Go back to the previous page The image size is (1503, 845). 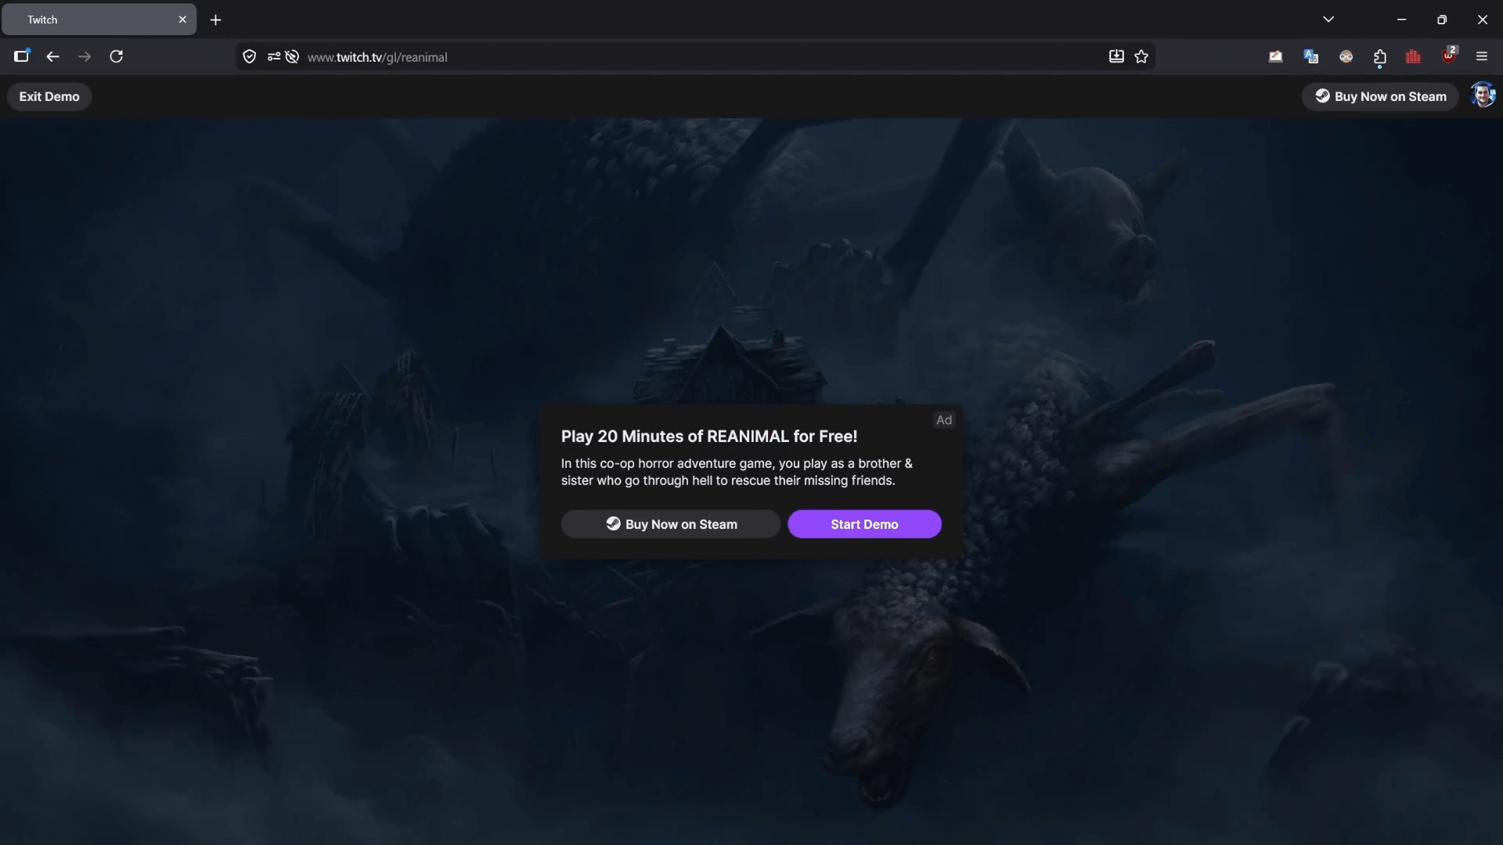click(52, 56)
